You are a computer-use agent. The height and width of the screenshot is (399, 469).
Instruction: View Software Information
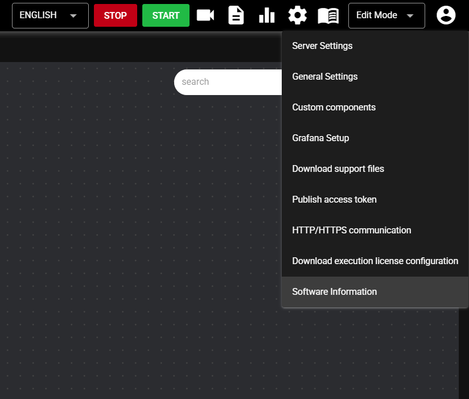(x=334, y=291)
